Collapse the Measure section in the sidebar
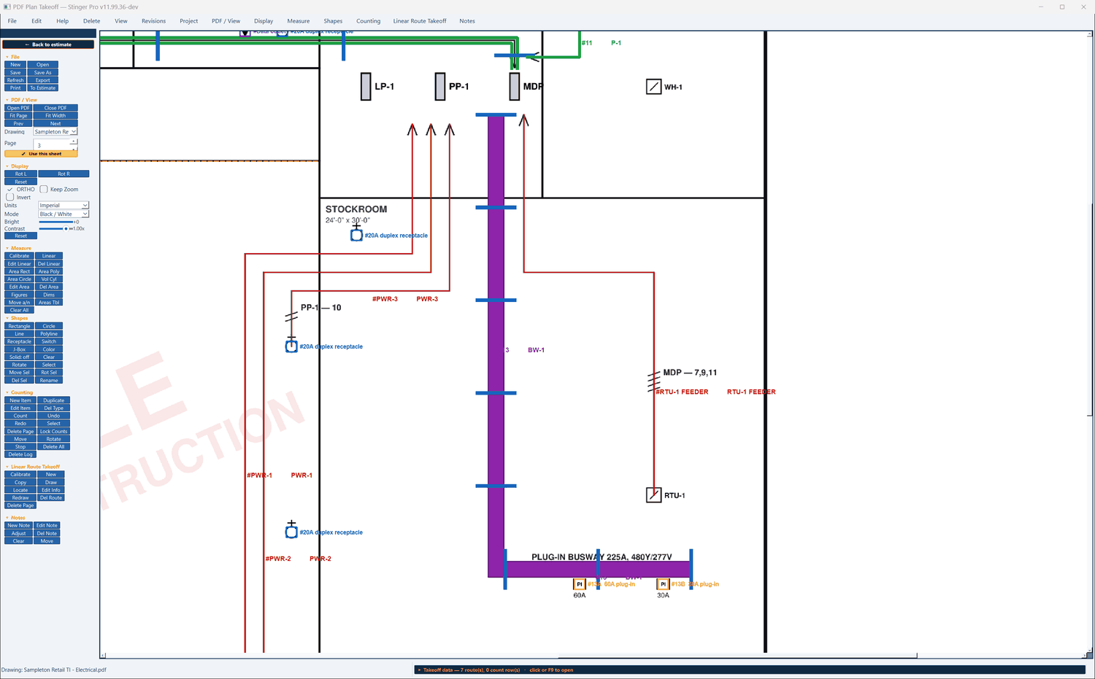Image resolution: width=1095 pixels, height=679 pixels. tap(19, 248)
